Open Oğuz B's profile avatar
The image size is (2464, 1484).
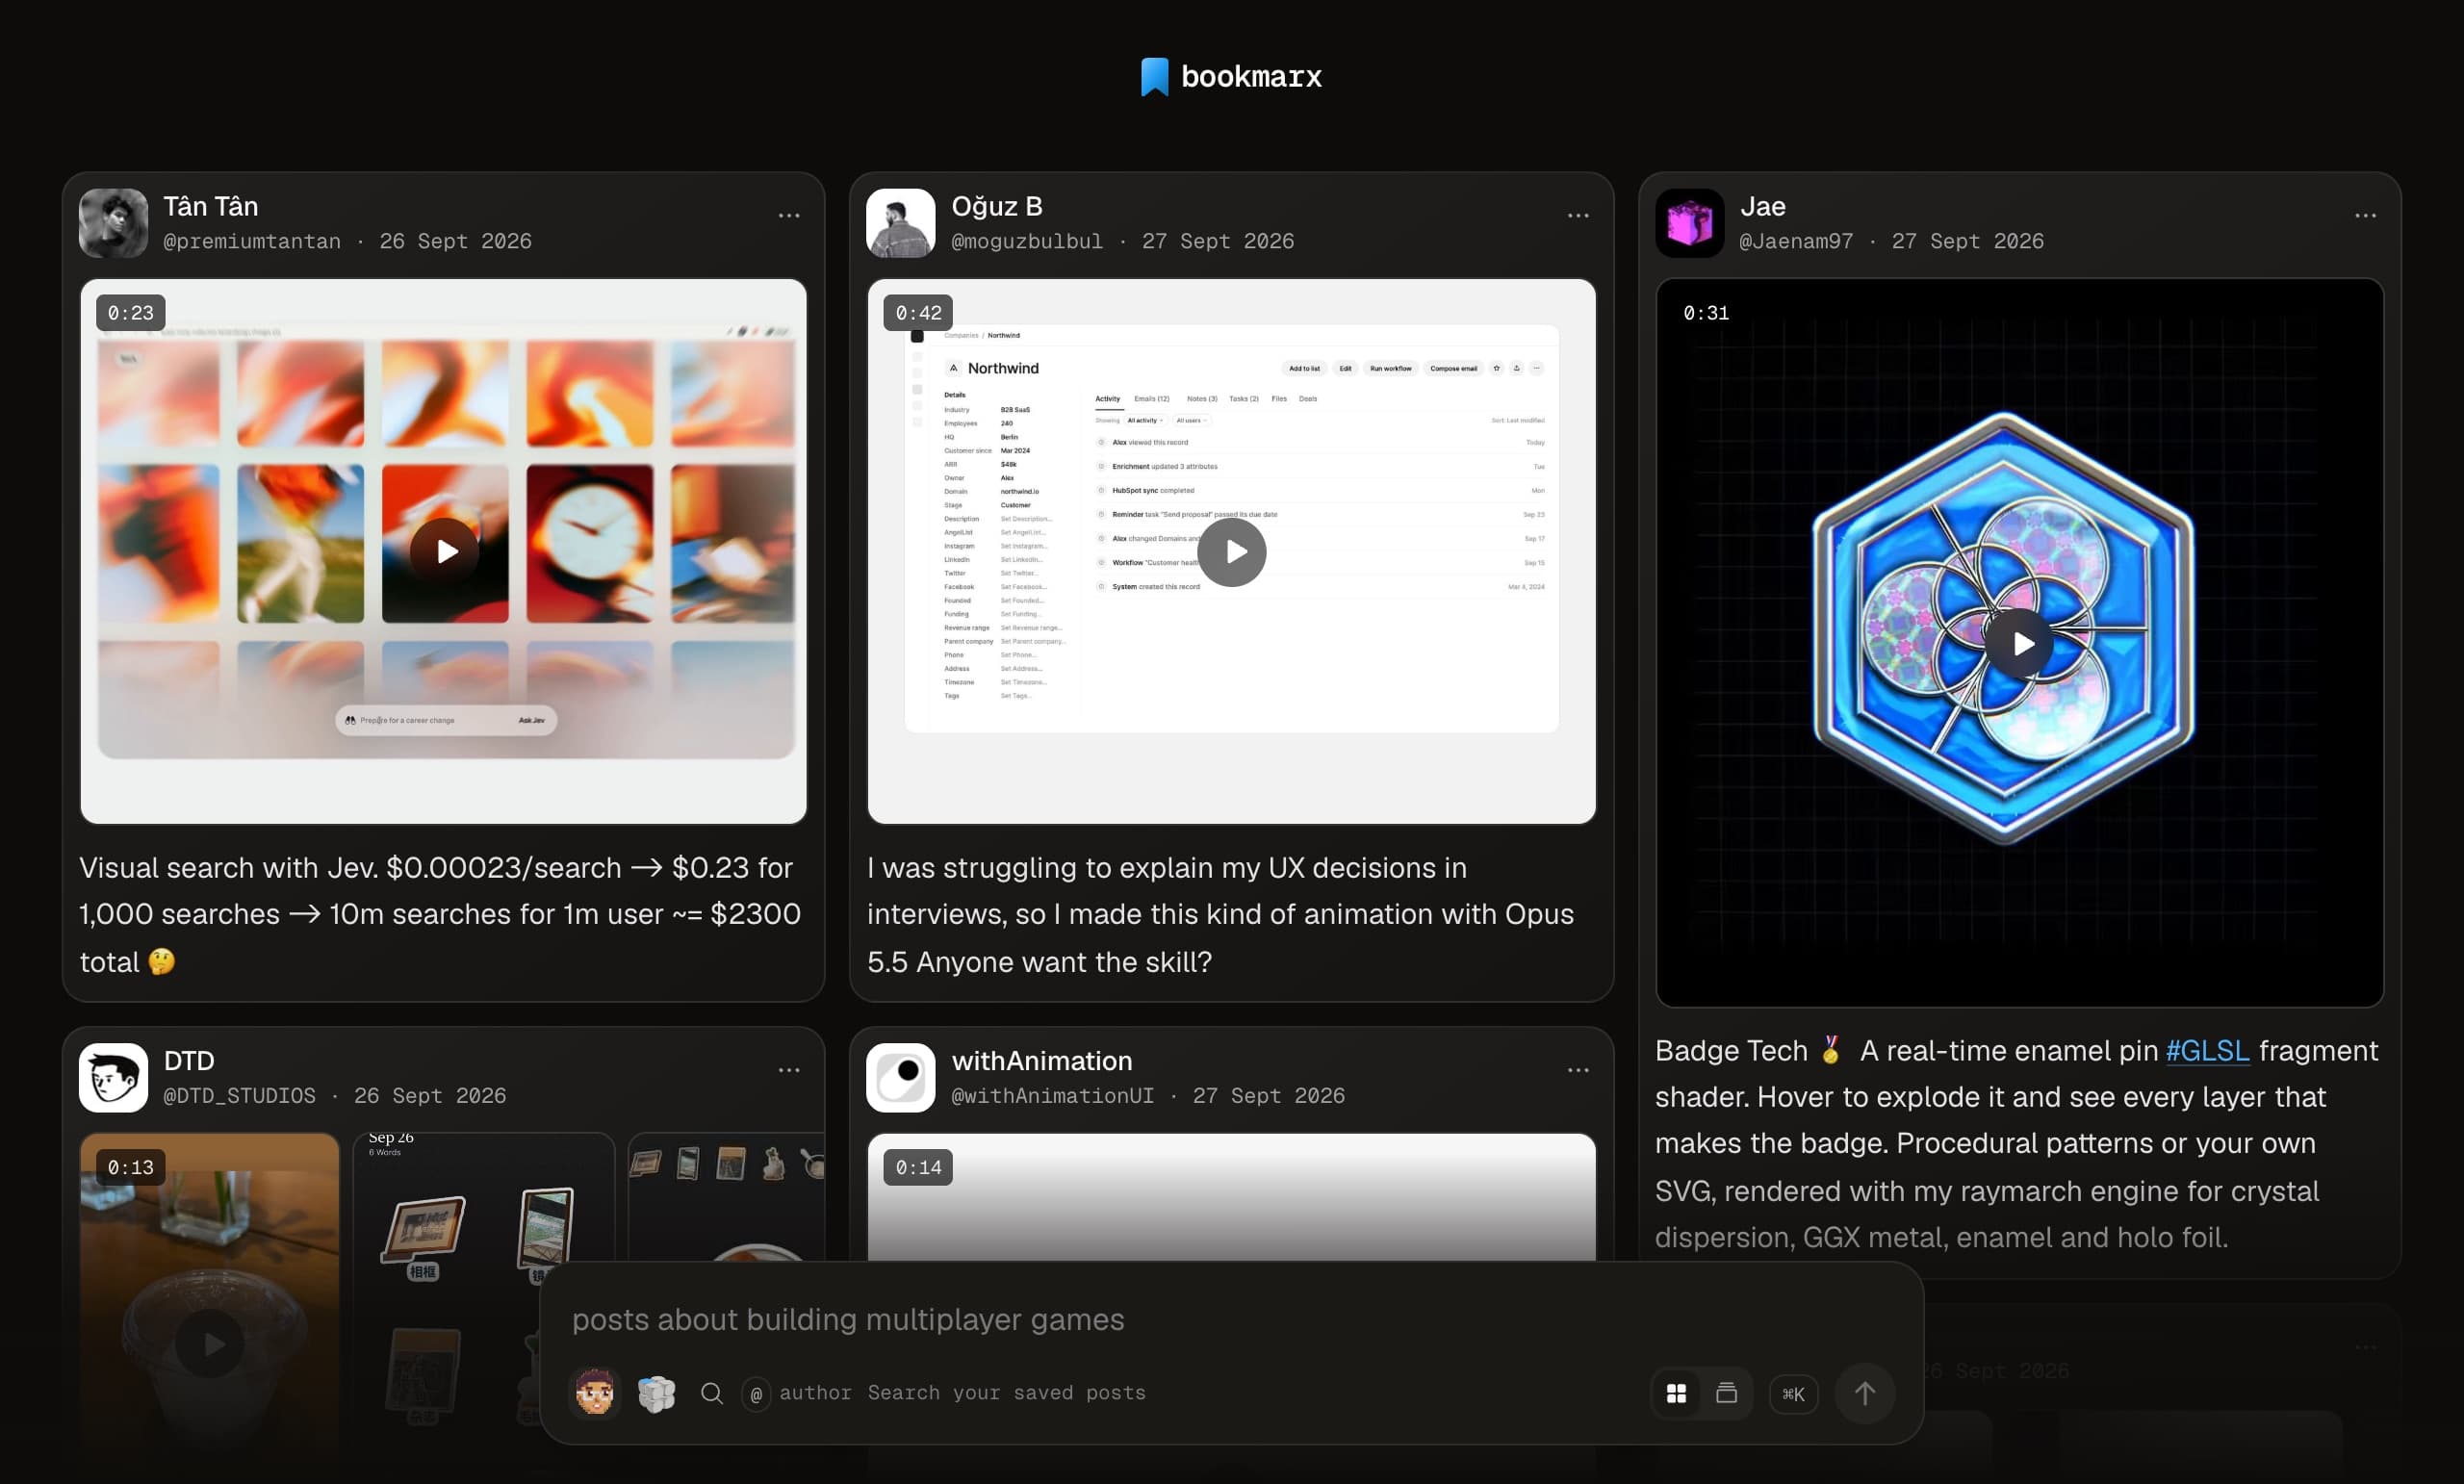coord(901,223)
